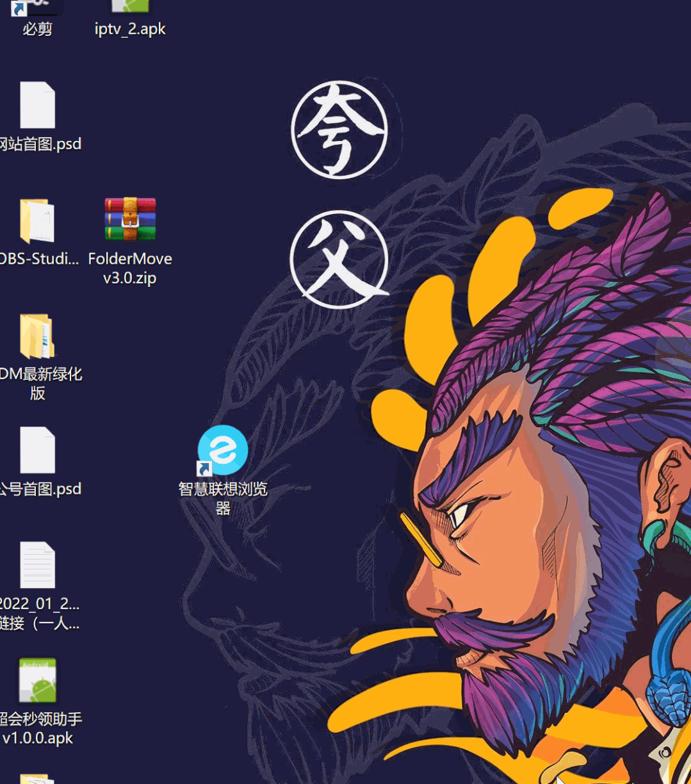Select the 必剪 shortcut icon
Screen dimensions: 691x784
[37, 6]
